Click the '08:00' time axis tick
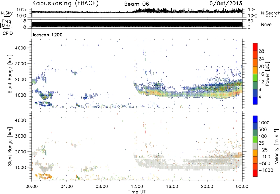 pos(102,187)
